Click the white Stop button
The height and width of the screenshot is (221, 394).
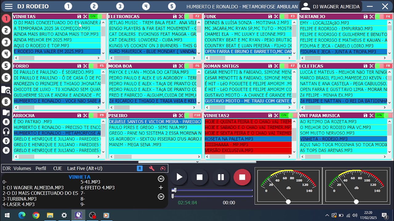tap(200, 177)
